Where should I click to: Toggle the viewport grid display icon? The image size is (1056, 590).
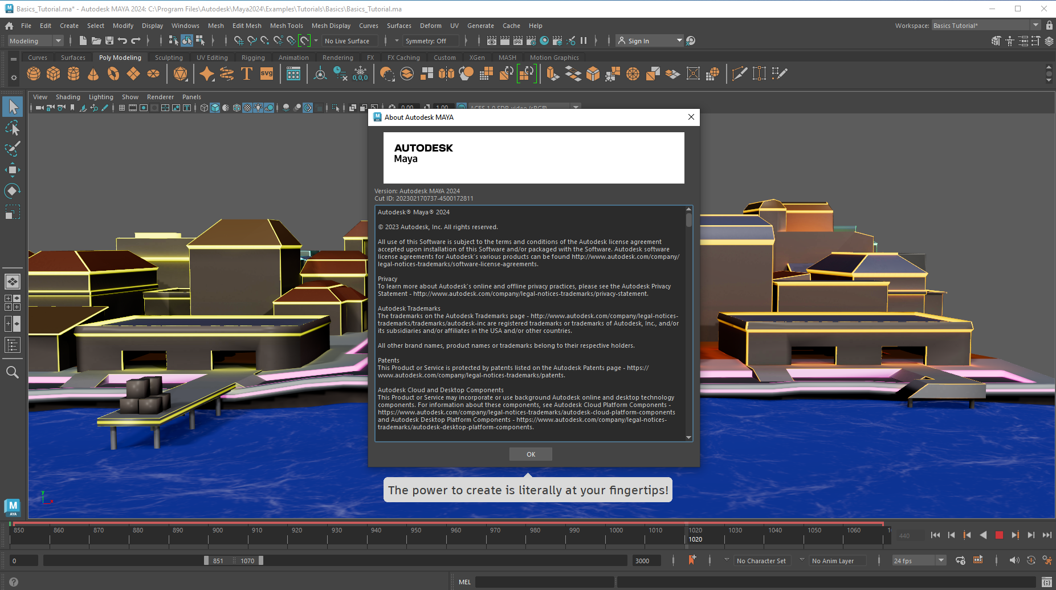pyautogui.click(x=122, y=108)
